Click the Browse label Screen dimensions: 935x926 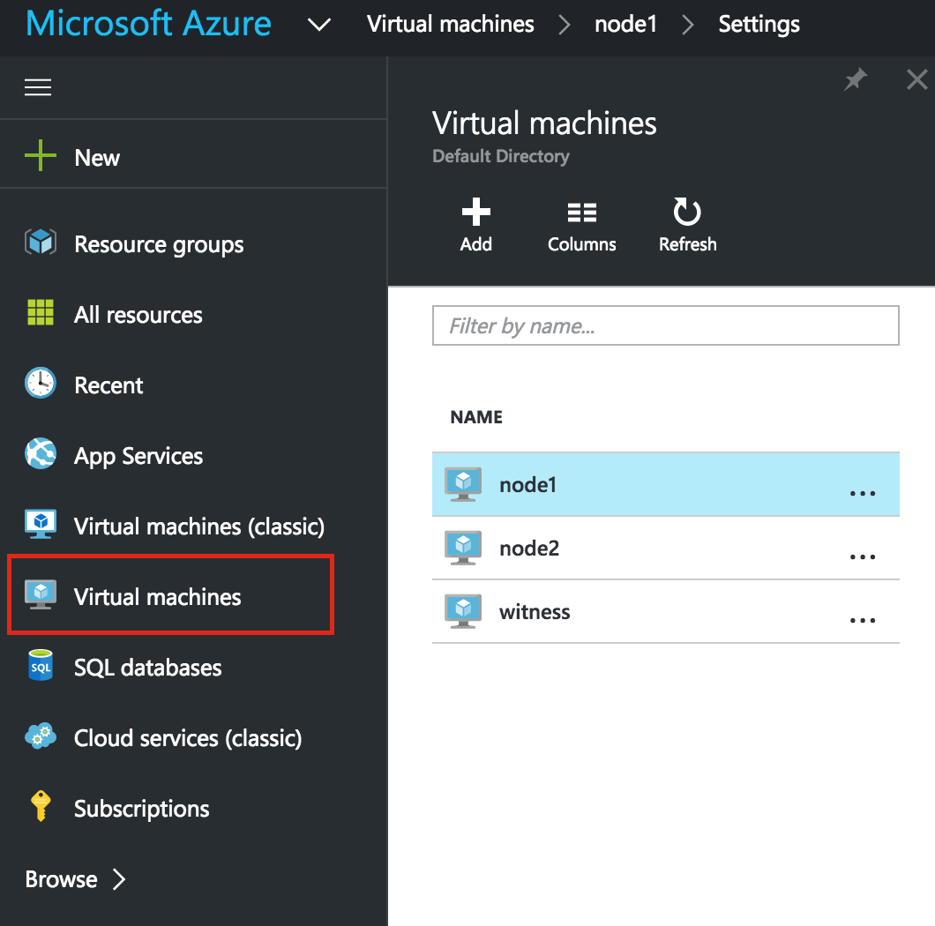click(x=61, y=879)
